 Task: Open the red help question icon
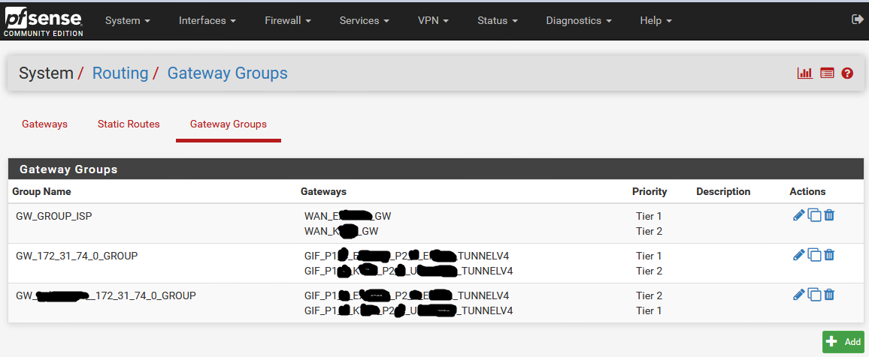point(847,73)
